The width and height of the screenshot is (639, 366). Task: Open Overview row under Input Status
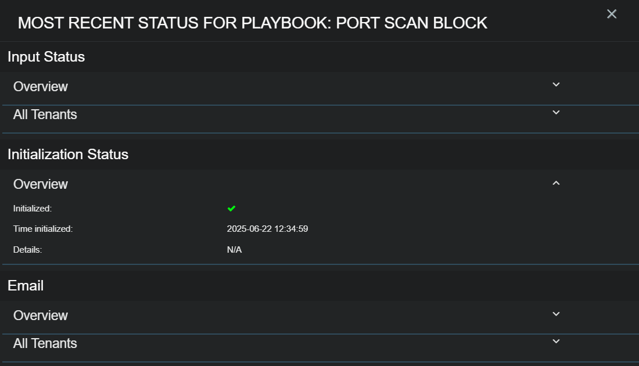click(x=41, y=87)
